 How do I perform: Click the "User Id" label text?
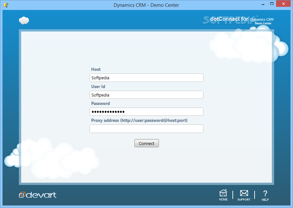[x=98, y=86]
